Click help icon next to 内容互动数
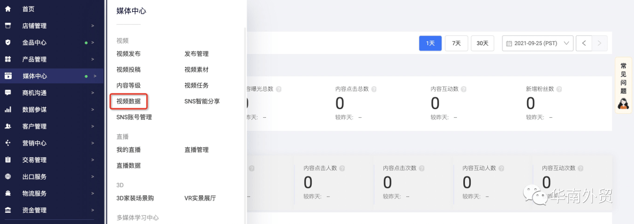 [x=464, y=89]
